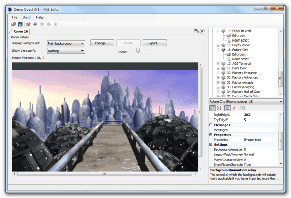Expand the 18: Dar's Door node
Viewport: 291px width, 198px height.
tap(218, 68)
